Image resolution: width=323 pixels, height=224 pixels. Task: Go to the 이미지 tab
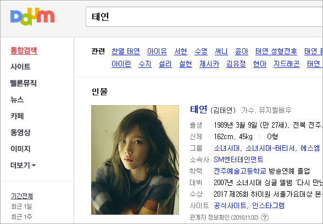tap(20, 148)
